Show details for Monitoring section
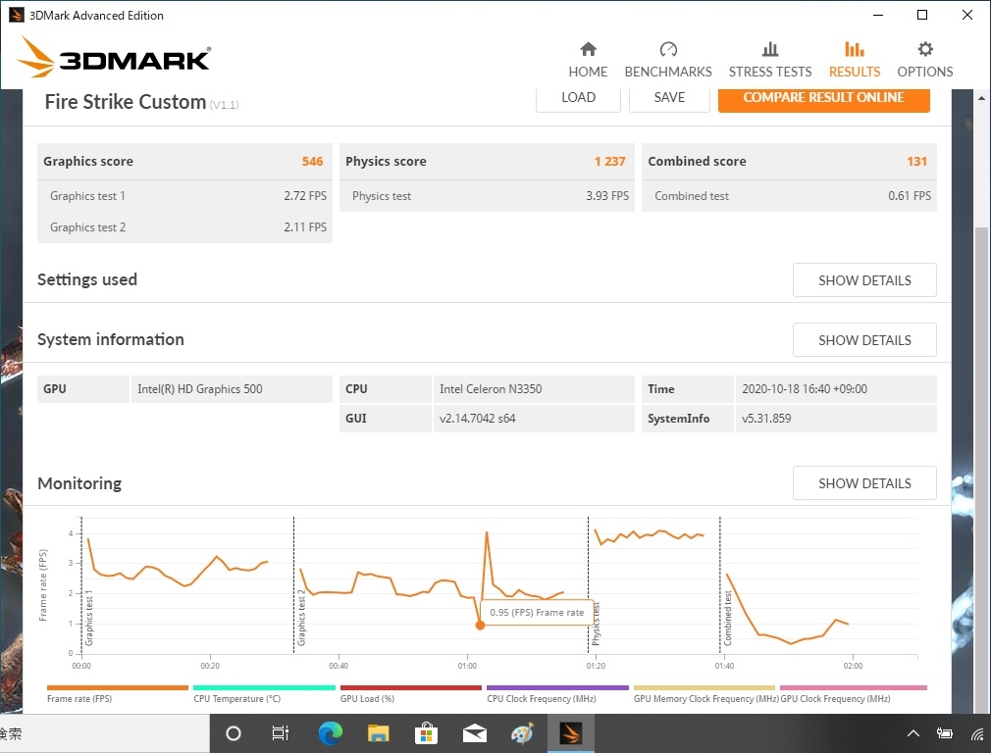The image size is (991, 753). pyautogui.click(x=864, y=483)
